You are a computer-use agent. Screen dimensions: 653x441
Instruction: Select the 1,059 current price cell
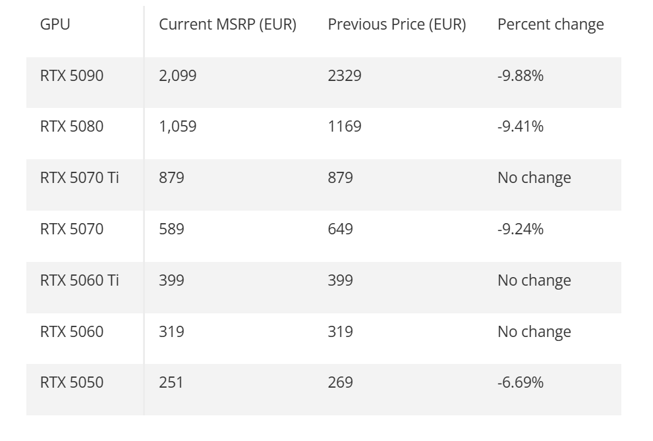click(178, 126)
